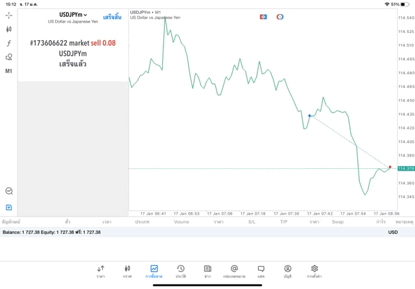
Task: Toggle the red-blue circular chart button
Action: coord(280,17)
